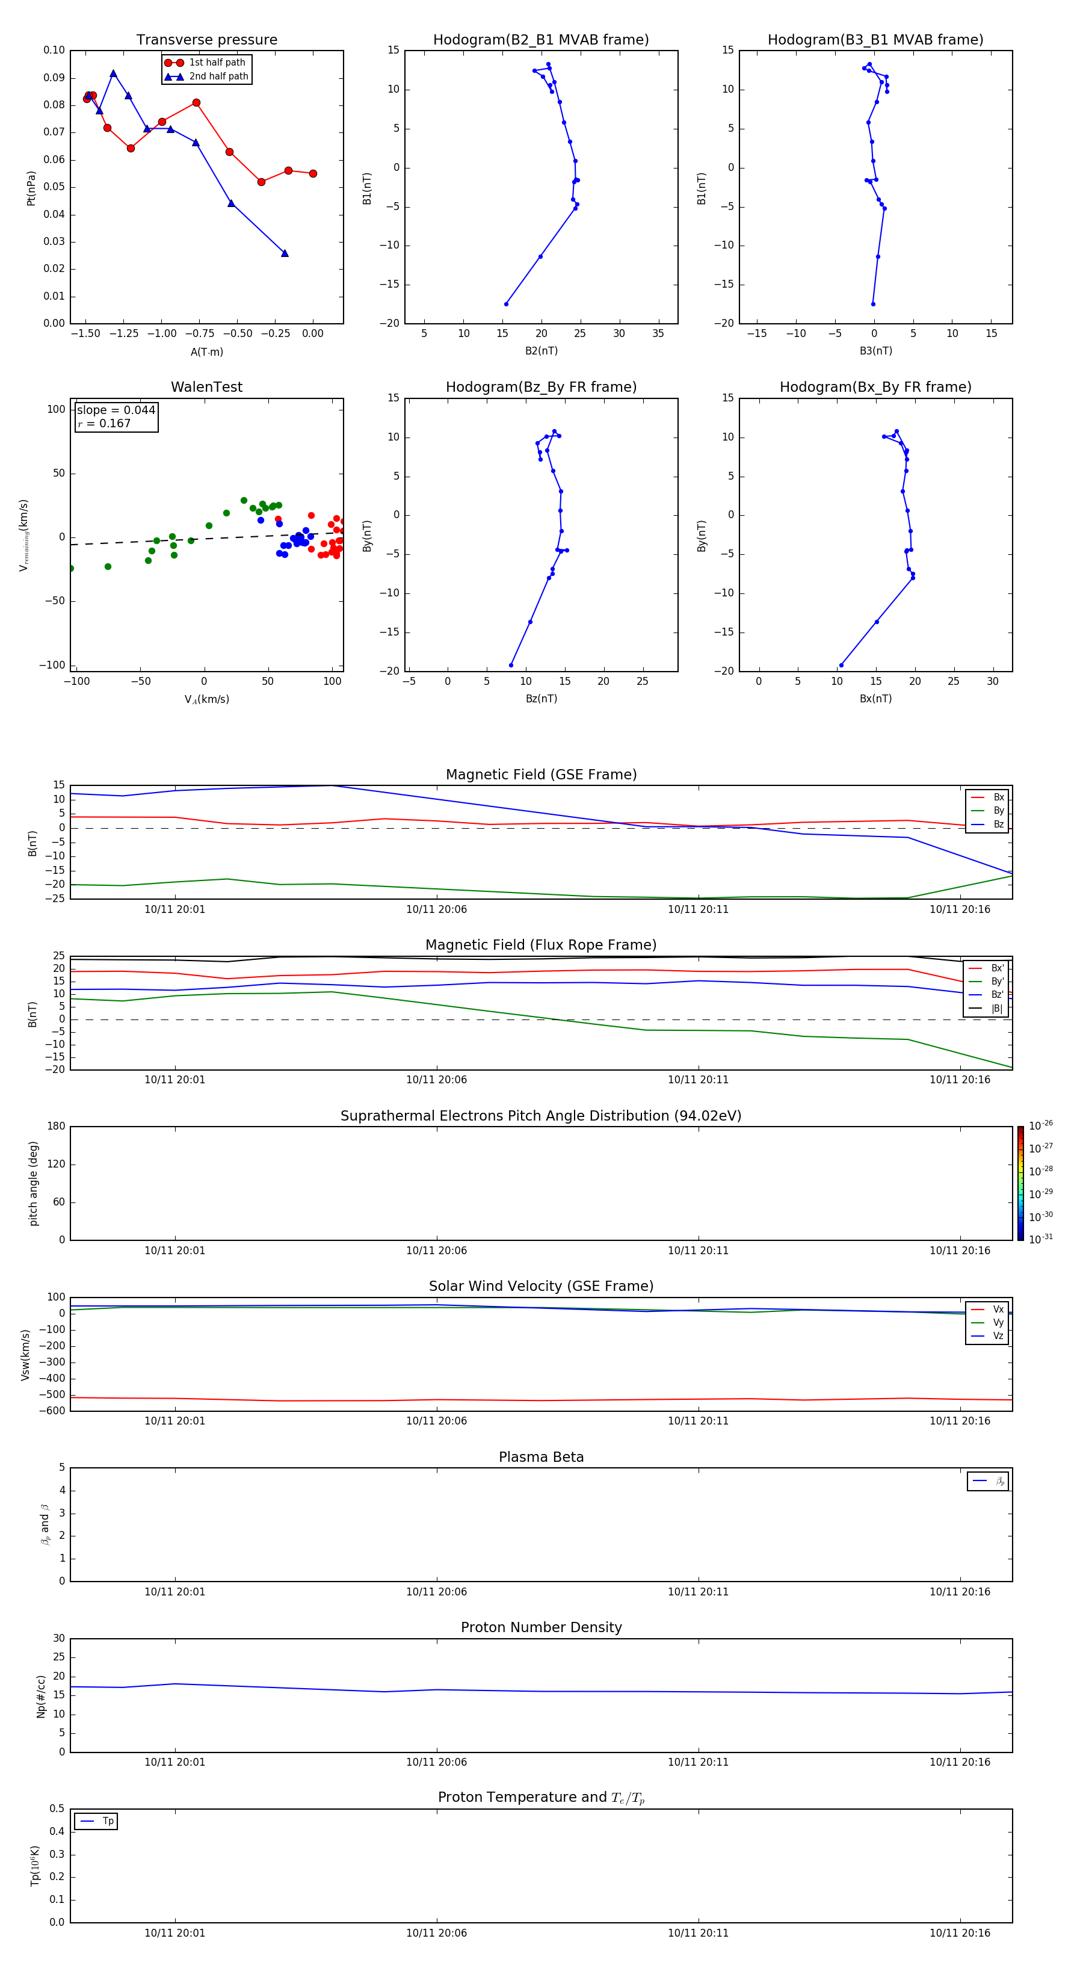Click '10/11 20:16' tick under proton temperature
The width and height of the screenshot is (1083, 1986).
960,1933
